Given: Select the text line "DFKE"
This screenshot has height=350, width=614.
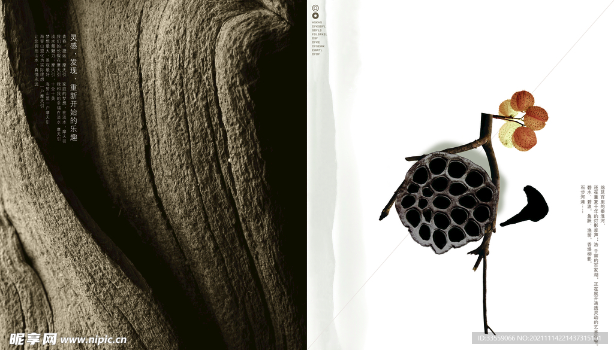Looking at the screenshot, I should point(316,42).
